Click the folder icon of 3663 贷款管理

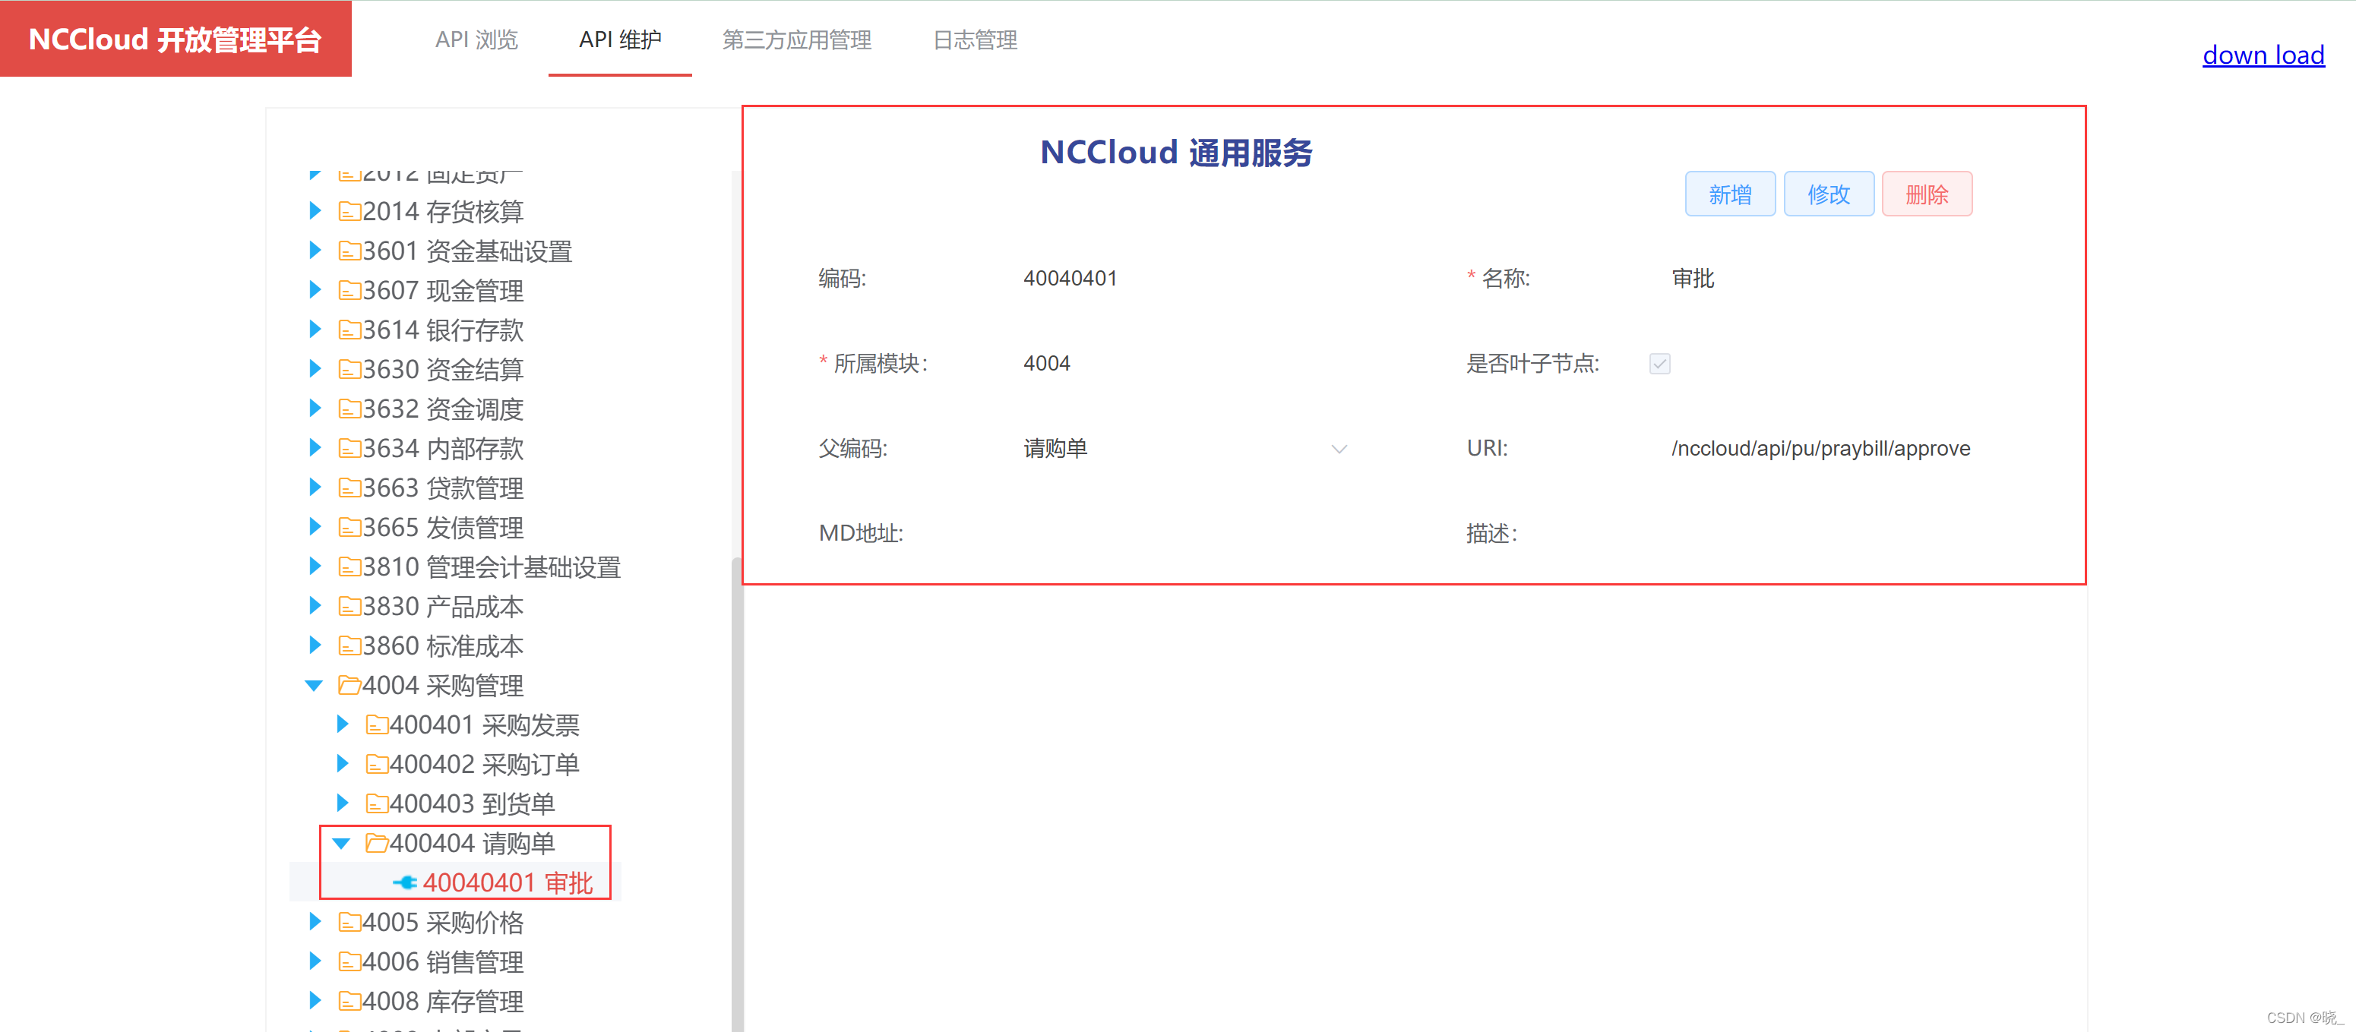point(349,488)
